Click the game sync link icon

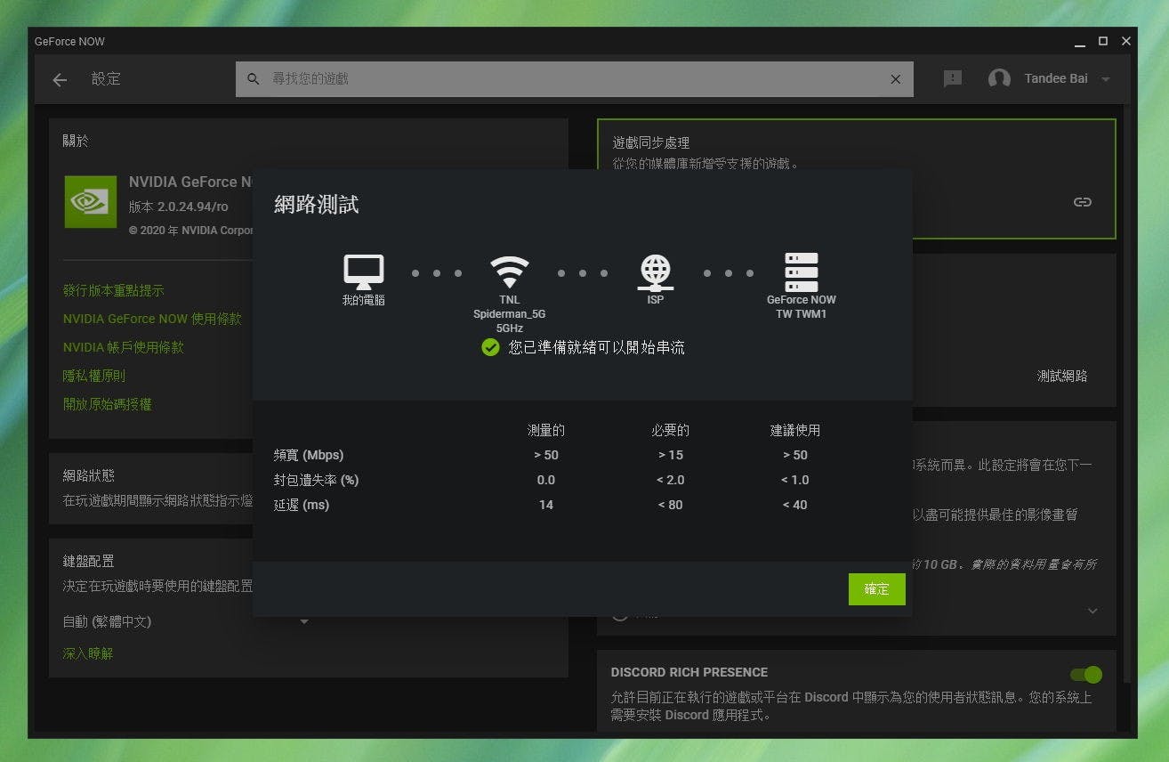(1082, 202)
